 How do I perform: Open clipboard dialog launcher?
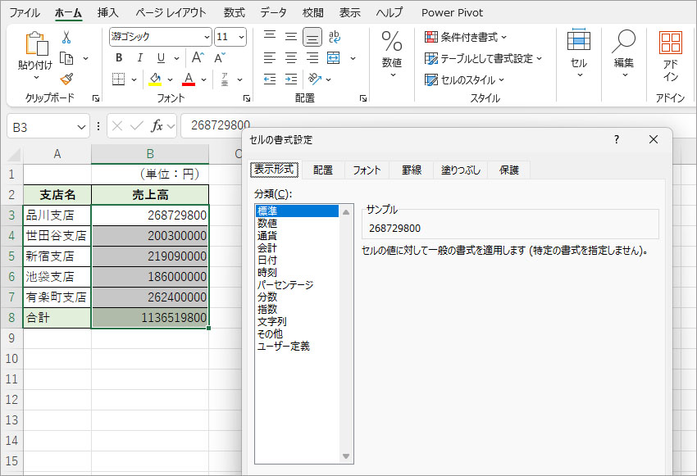point(96,98)
